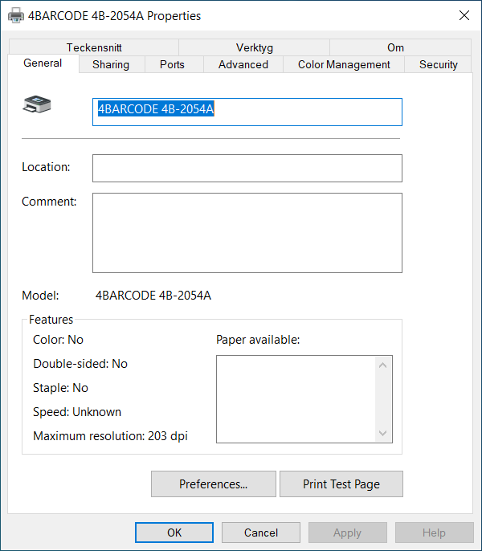The width and height of the screenshot is (482, 551).
Task: Open the Ports tab
Action: click(x=172, y=64)
